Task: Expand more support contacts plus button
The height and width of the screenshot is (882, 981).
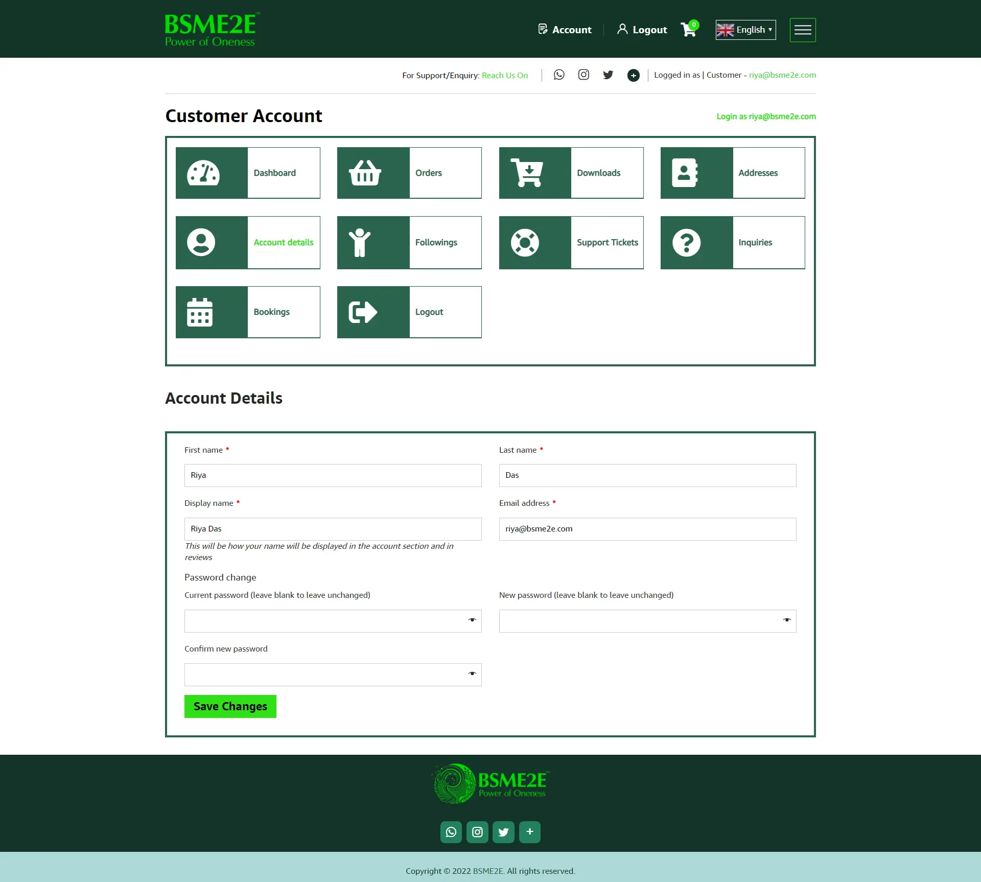Action: coord(633,76)
